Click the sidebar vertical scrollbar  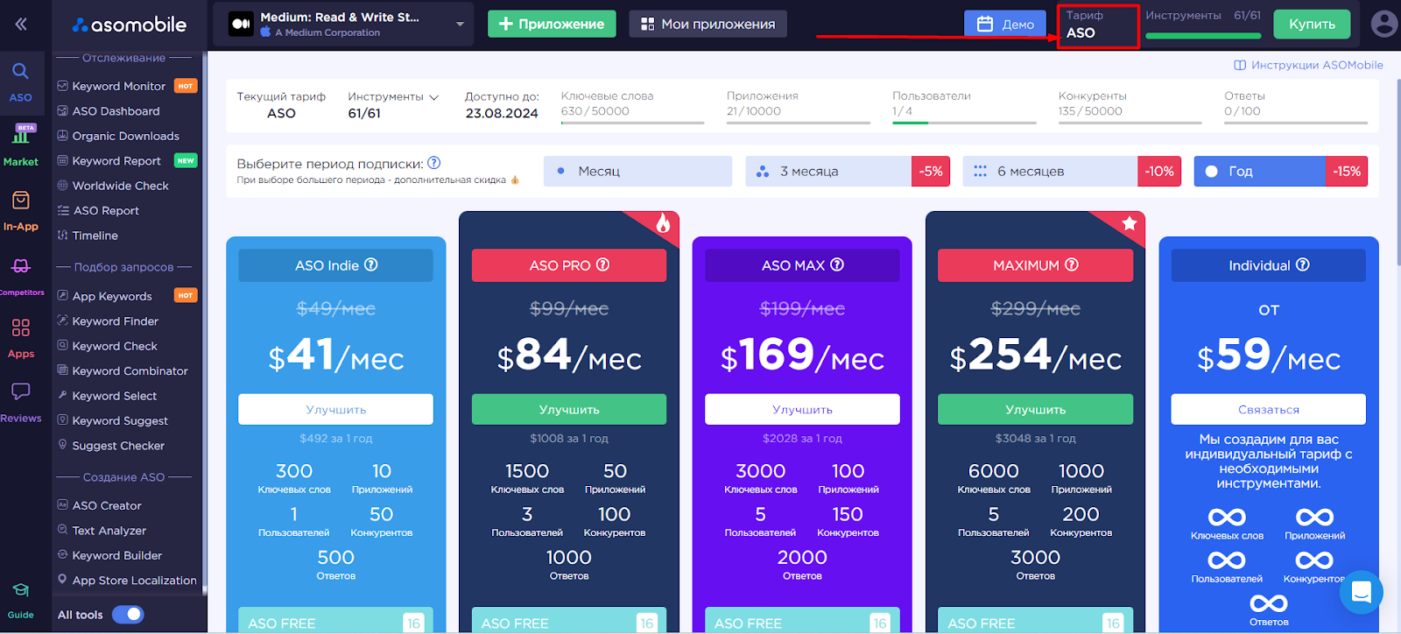[x=205, y=324]
